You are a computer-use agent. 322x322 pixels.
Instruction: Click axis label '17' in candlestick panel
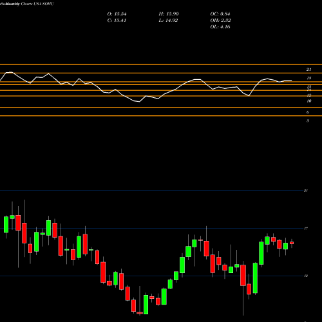(x=306, y=229)
